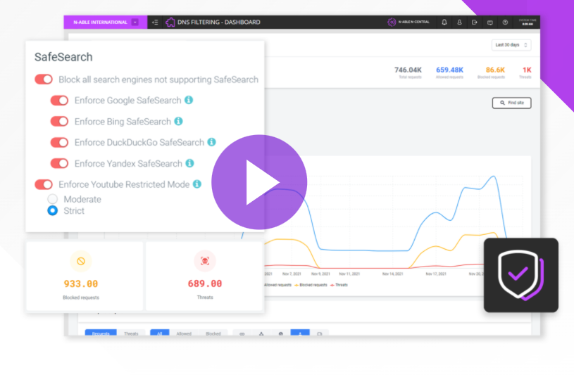Turn off Enforce Bing SafeSearch
Image resolution: width=574 pixels, height=377 pixels.
(x=59, y=122)
